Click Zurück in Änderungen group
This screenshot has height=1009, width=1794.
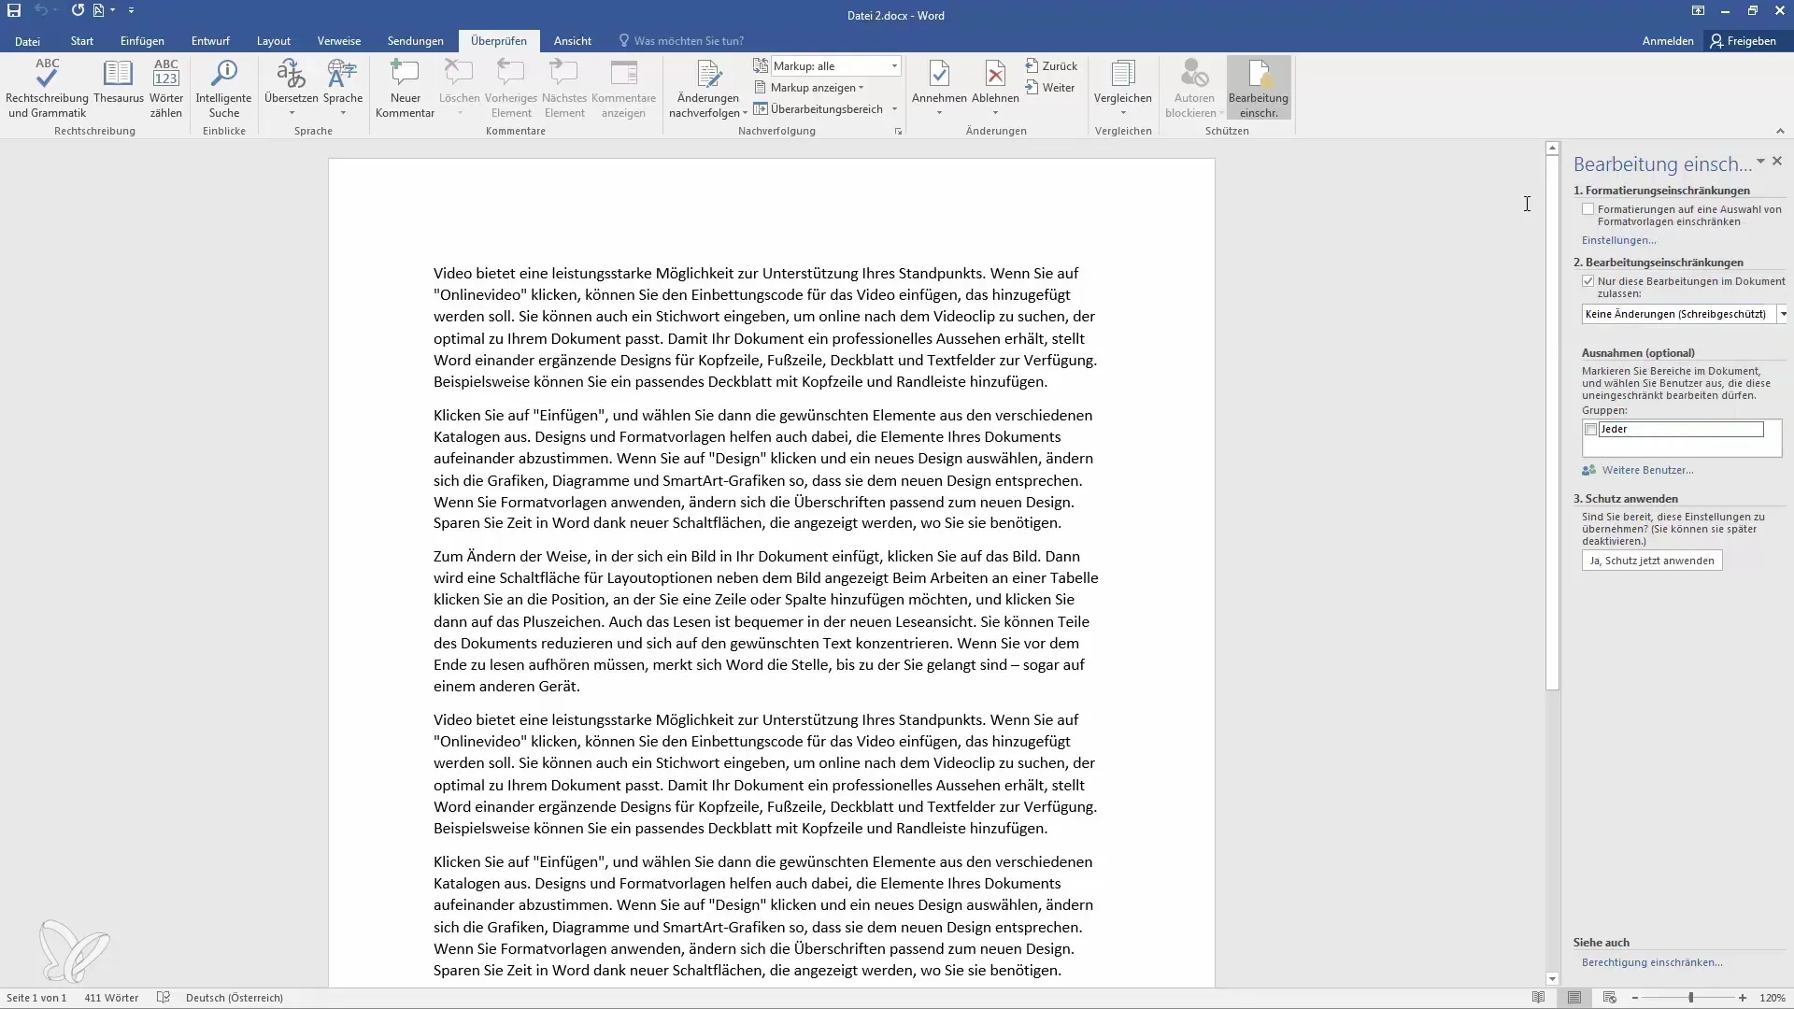coord(1051,66)
